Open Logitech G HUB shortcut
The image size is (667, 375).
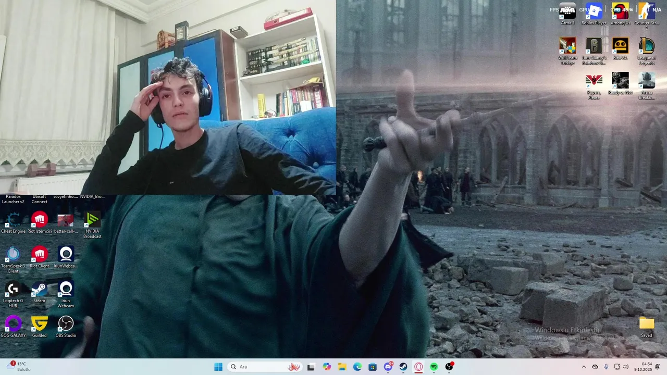pos(13,294)
